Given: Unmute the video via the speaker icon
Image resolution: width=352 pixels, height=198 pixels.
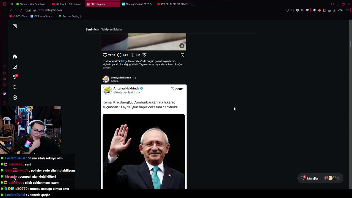Looking at the screenshot, I should pyautogui.click(x=182, y=46).
